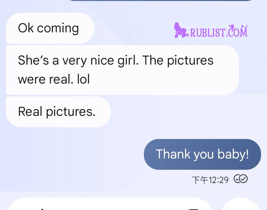Tap the double-check read receipt icon
The height and width of the screenshot is (210, 267).
pos(241,179)
